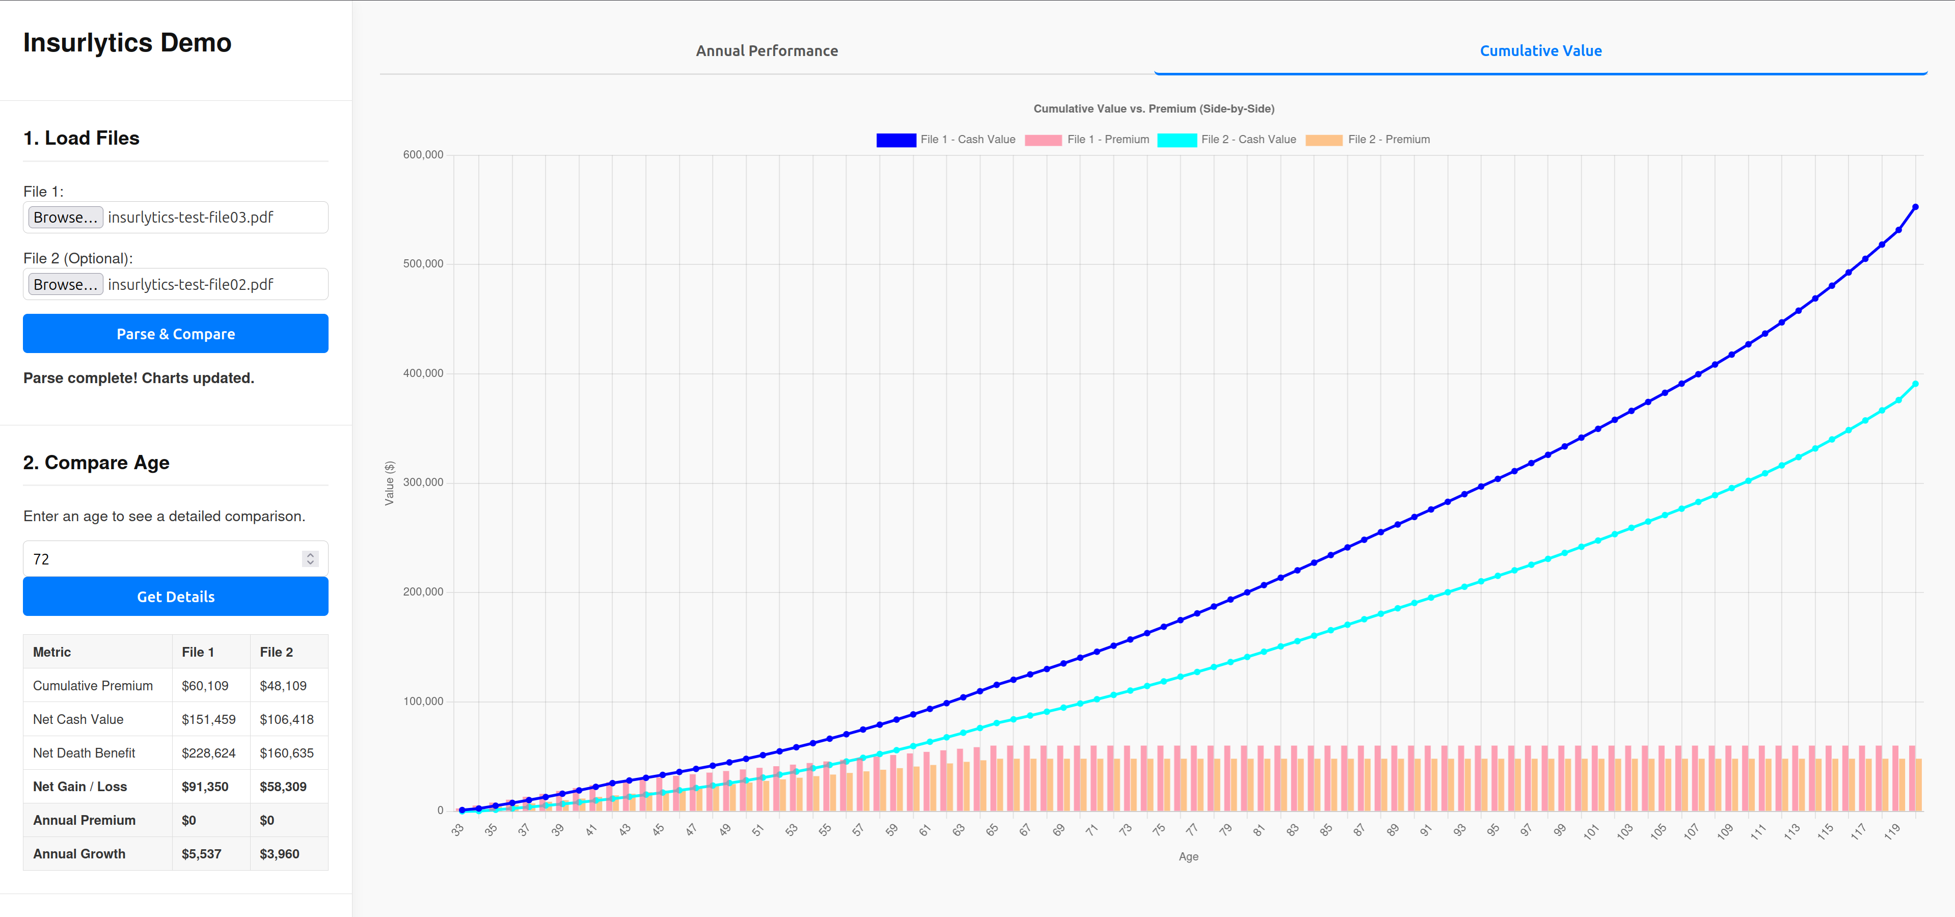Click the Net Gain / Loss File 1 value

(x=206, y=787)
